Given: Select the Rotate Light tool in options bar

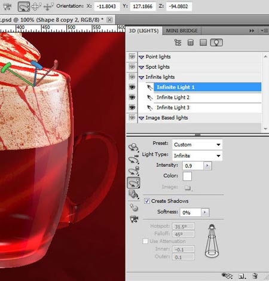Looking at the screenshot, I should (24, 7).
